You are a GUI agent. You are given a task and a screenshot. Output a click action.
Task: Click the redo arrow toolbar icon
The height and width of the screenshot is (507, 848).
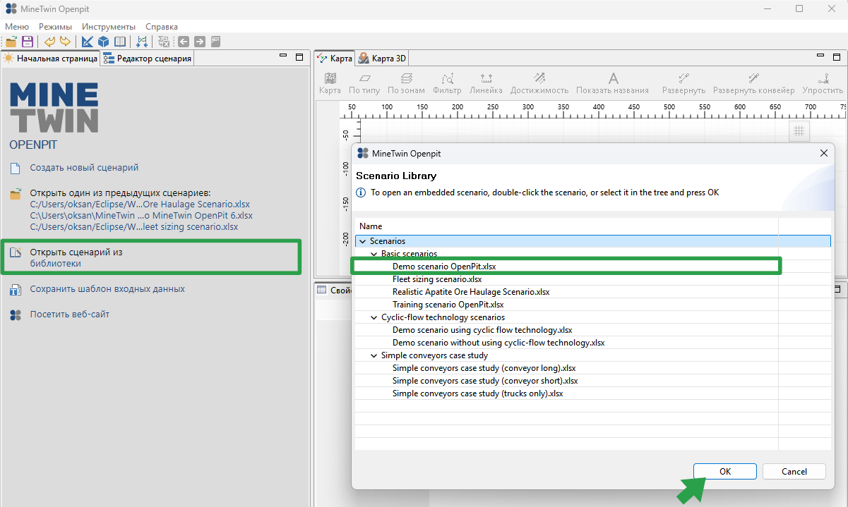(65, 42)
